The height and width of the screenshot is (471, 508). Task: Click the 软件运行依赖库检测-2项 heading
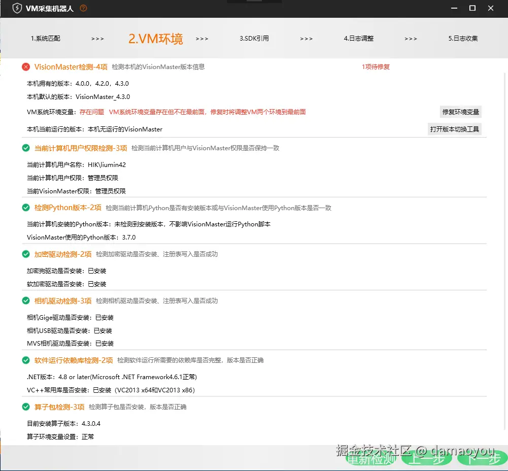[x=74, y=360]
